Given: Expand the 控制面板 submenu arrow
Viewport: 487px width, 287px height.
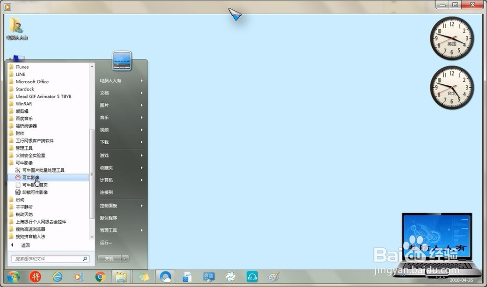Looking at the screenshot, I should (142, 206).
